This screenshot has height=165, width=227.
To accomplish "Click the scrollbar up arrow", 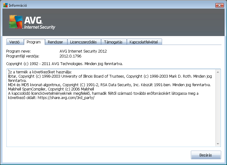I will click(218, 72).
